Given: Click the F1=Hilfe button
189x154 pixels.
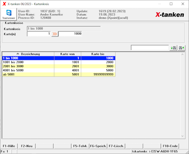Looking at the screenshot, I should coord(9,146).
